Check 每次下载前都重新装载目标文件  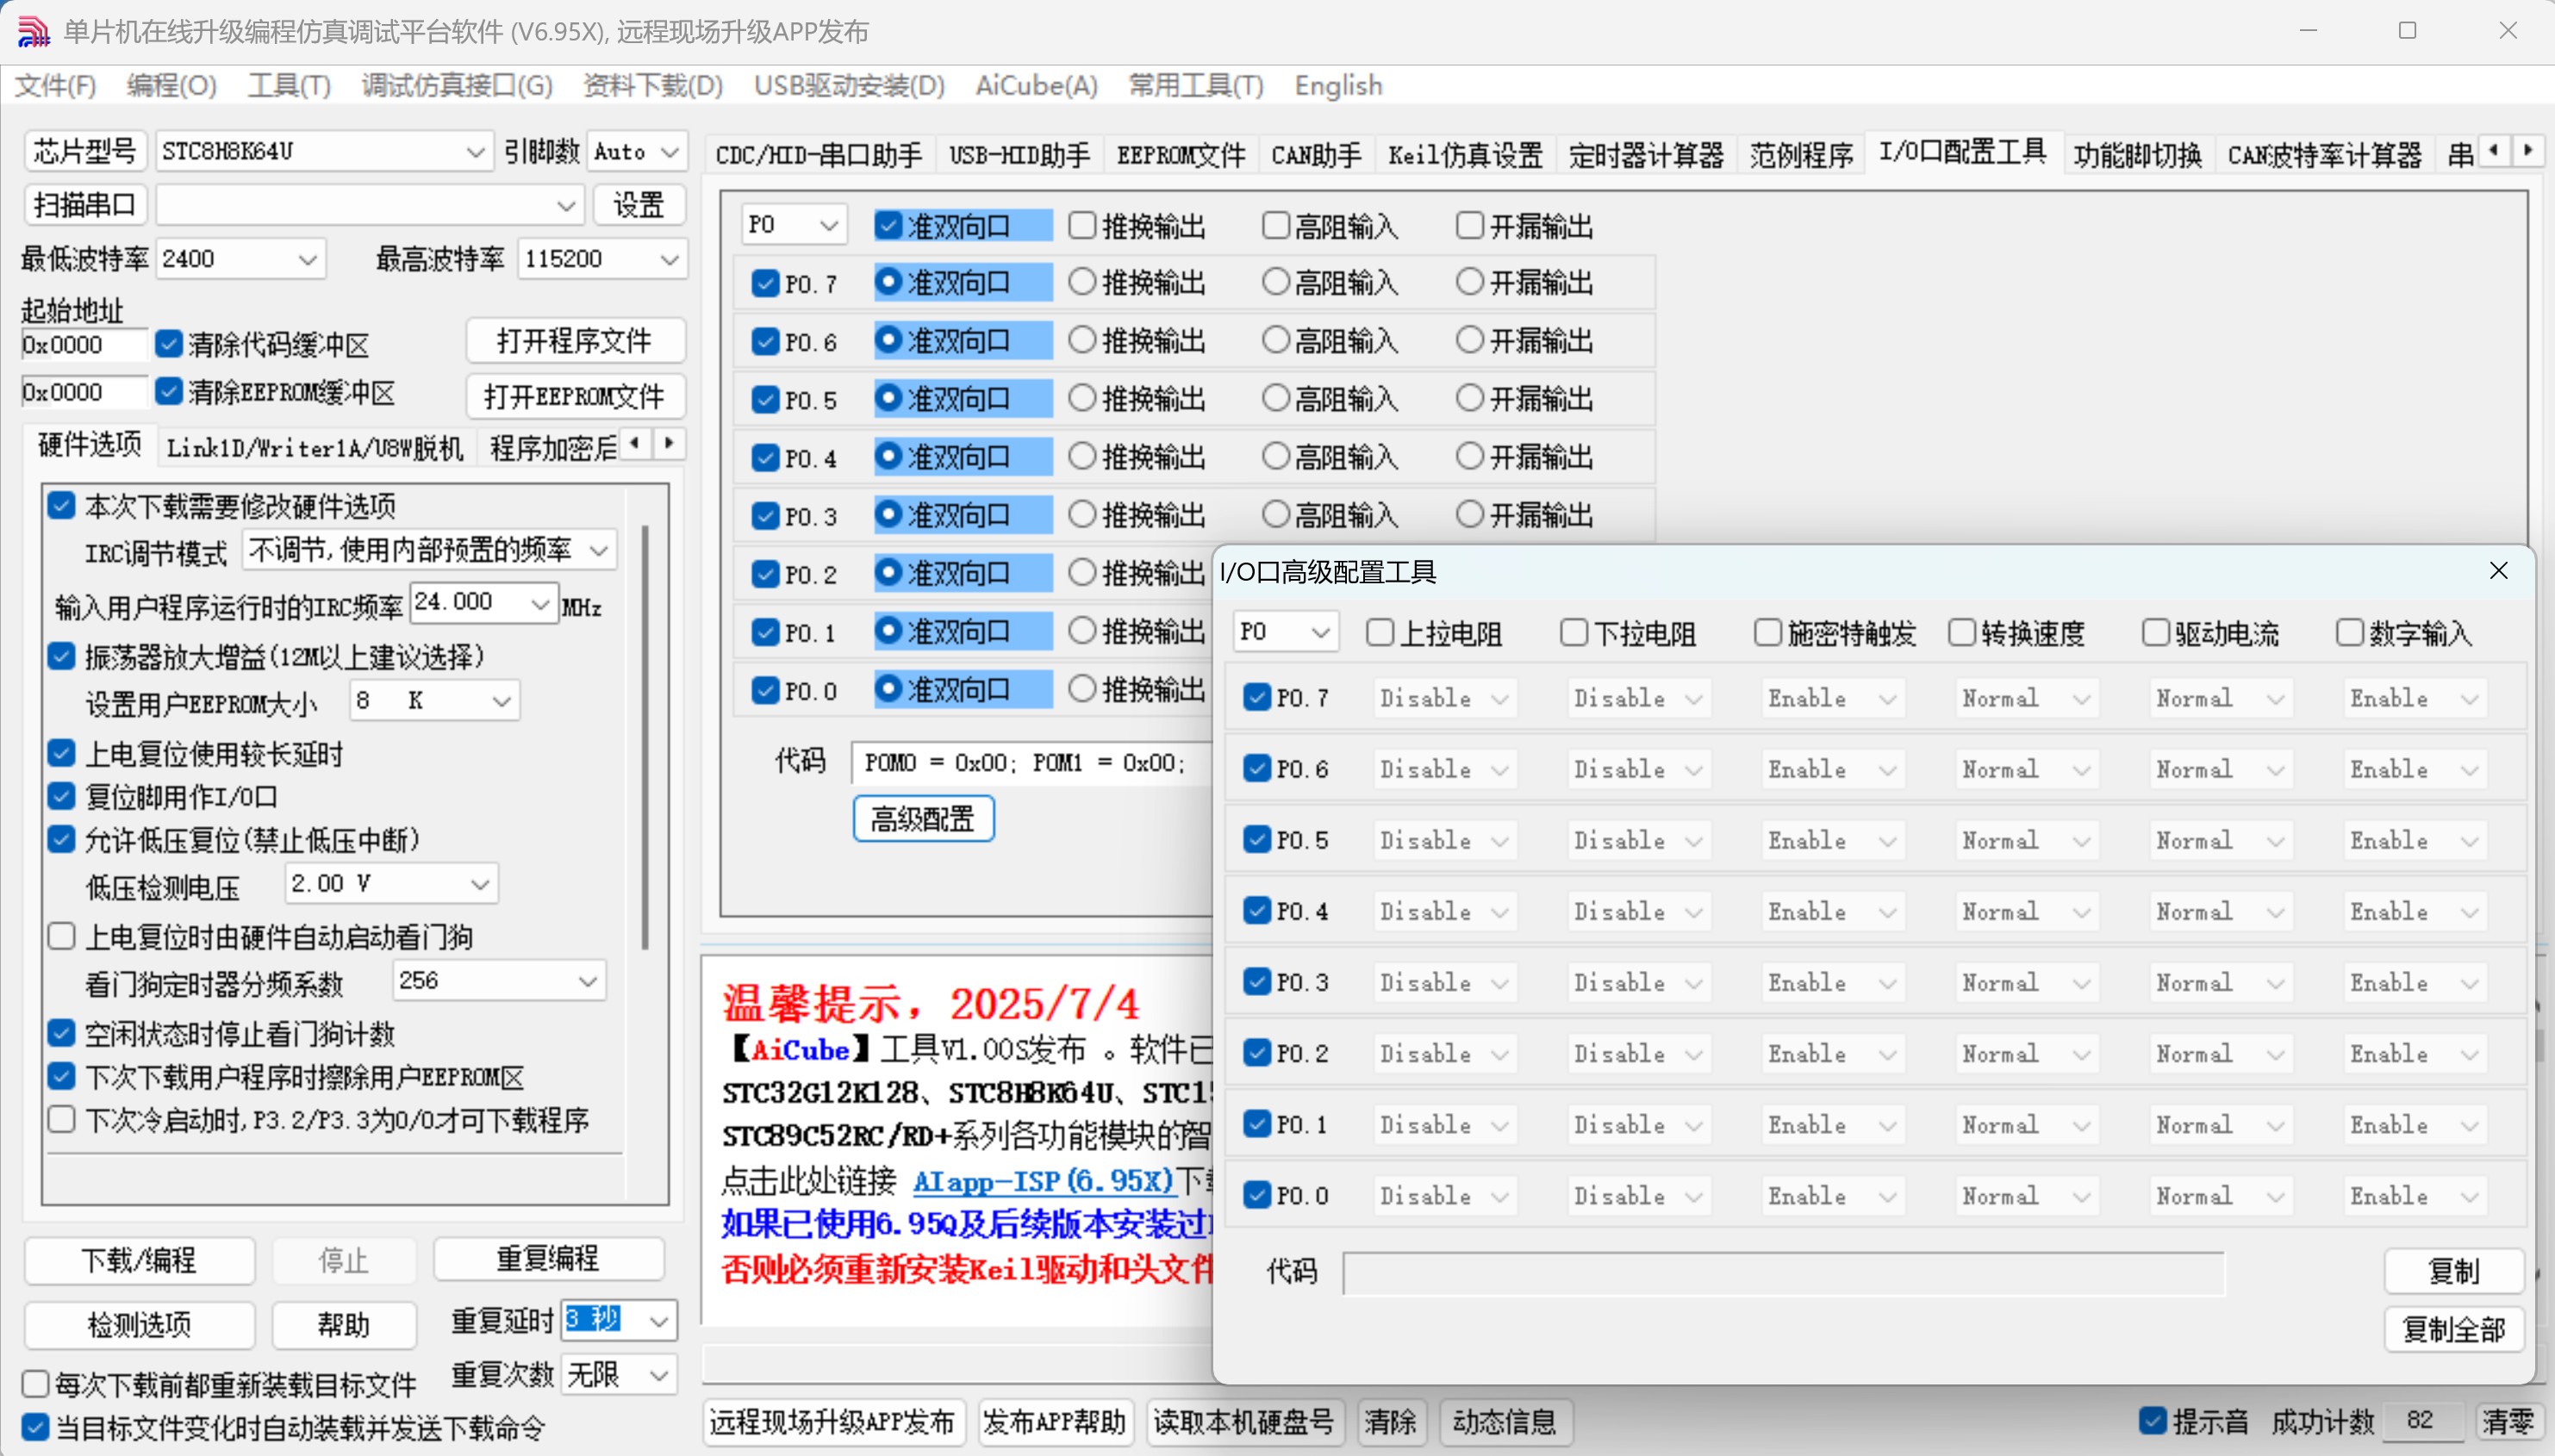[35, 1384]
